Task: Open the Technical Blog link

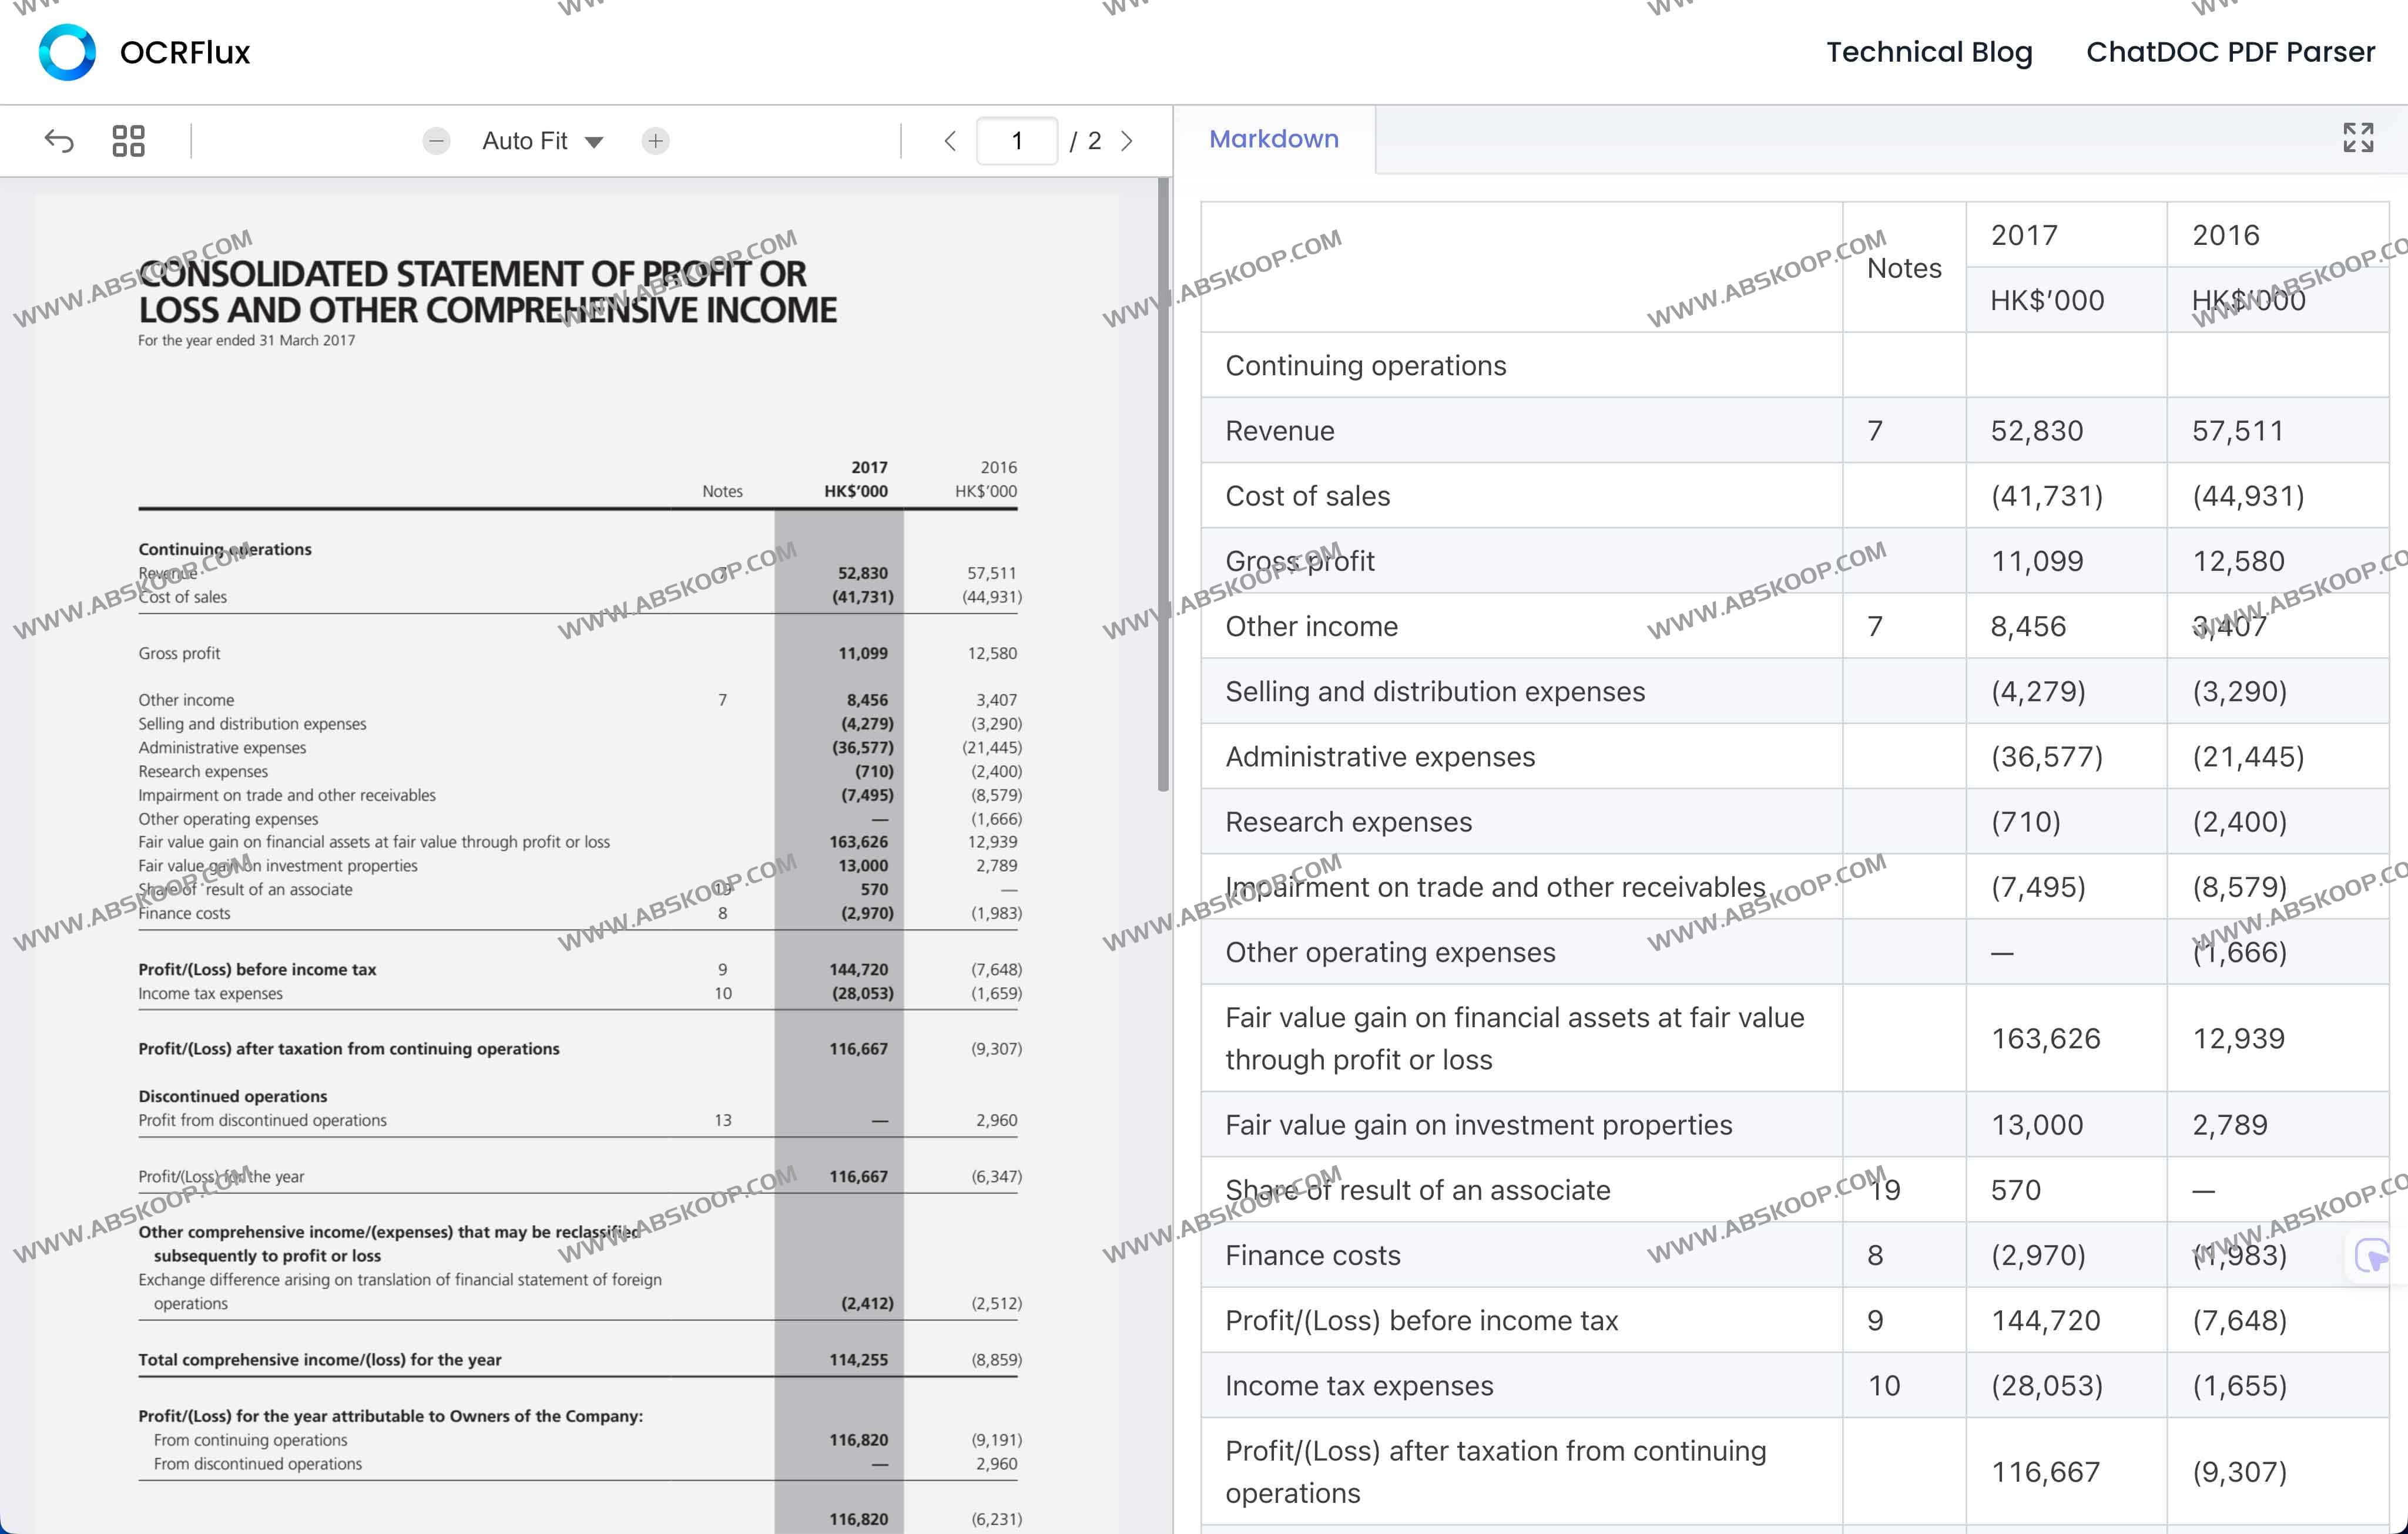Action: 1929,52
